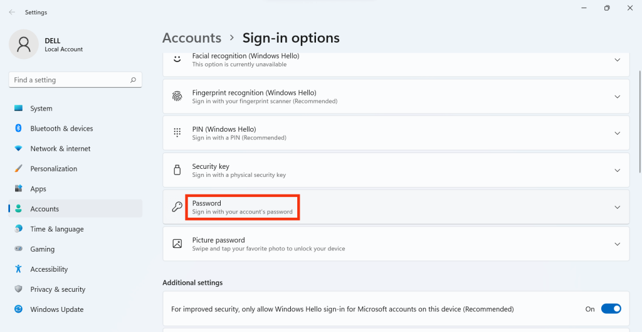Click the Personalization paintbrush icon

(x=18, y=168)
